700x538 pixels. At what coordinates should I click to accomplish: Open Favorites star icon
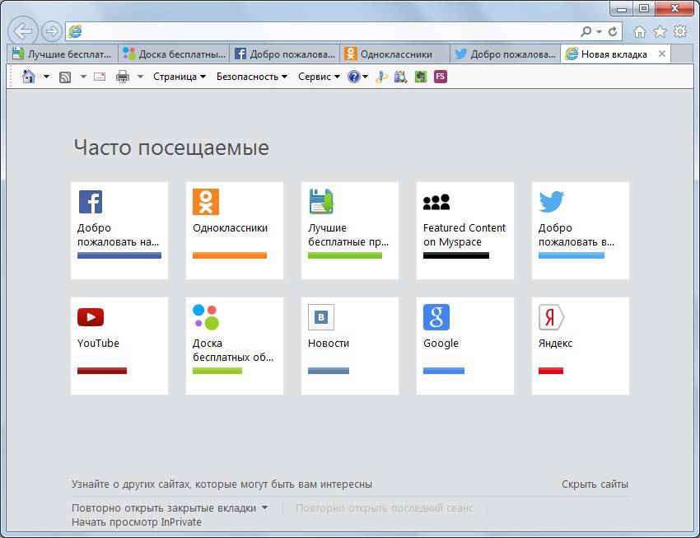coord(660,31)
